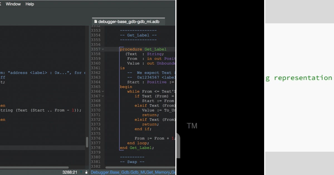Screen dimensions: 334x175
Task: Click 'String;' type on line 3358
Action: (x=156, y=54)
